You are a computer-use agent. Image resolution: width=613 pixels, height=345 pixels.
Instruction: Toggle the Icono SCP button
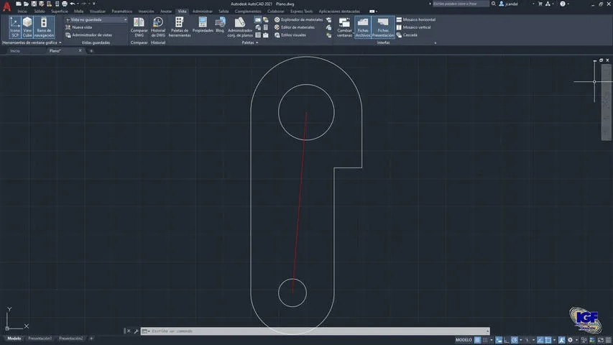(x=15, y=27)
